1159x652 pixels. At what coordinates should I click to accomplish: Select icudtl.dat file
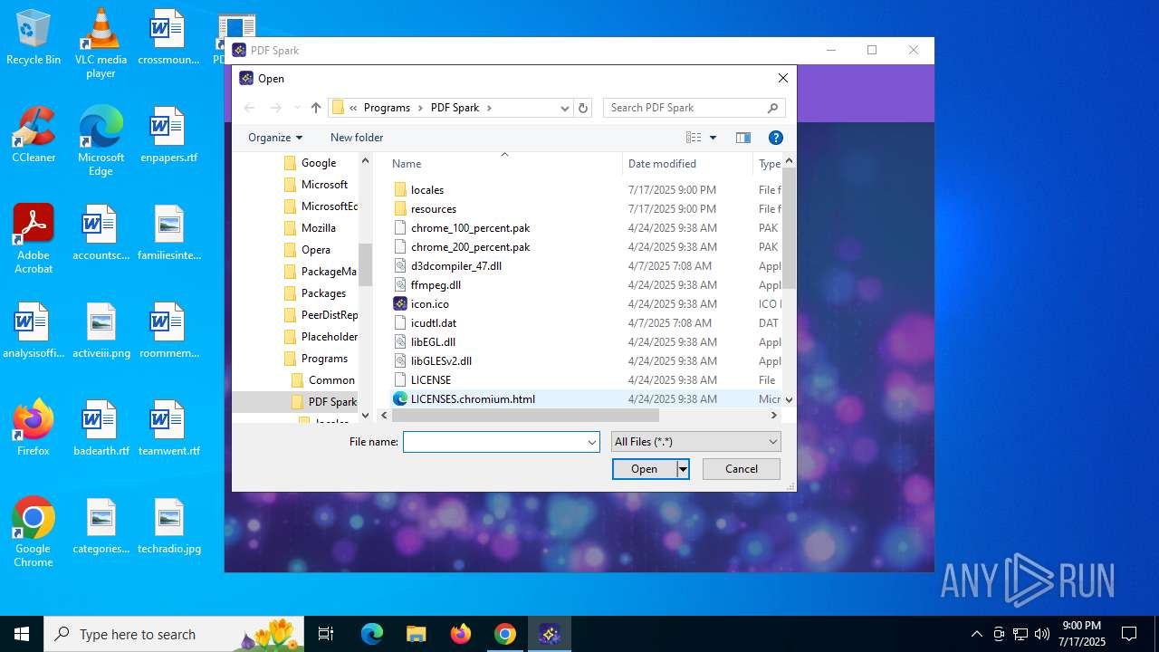point(433,323)
